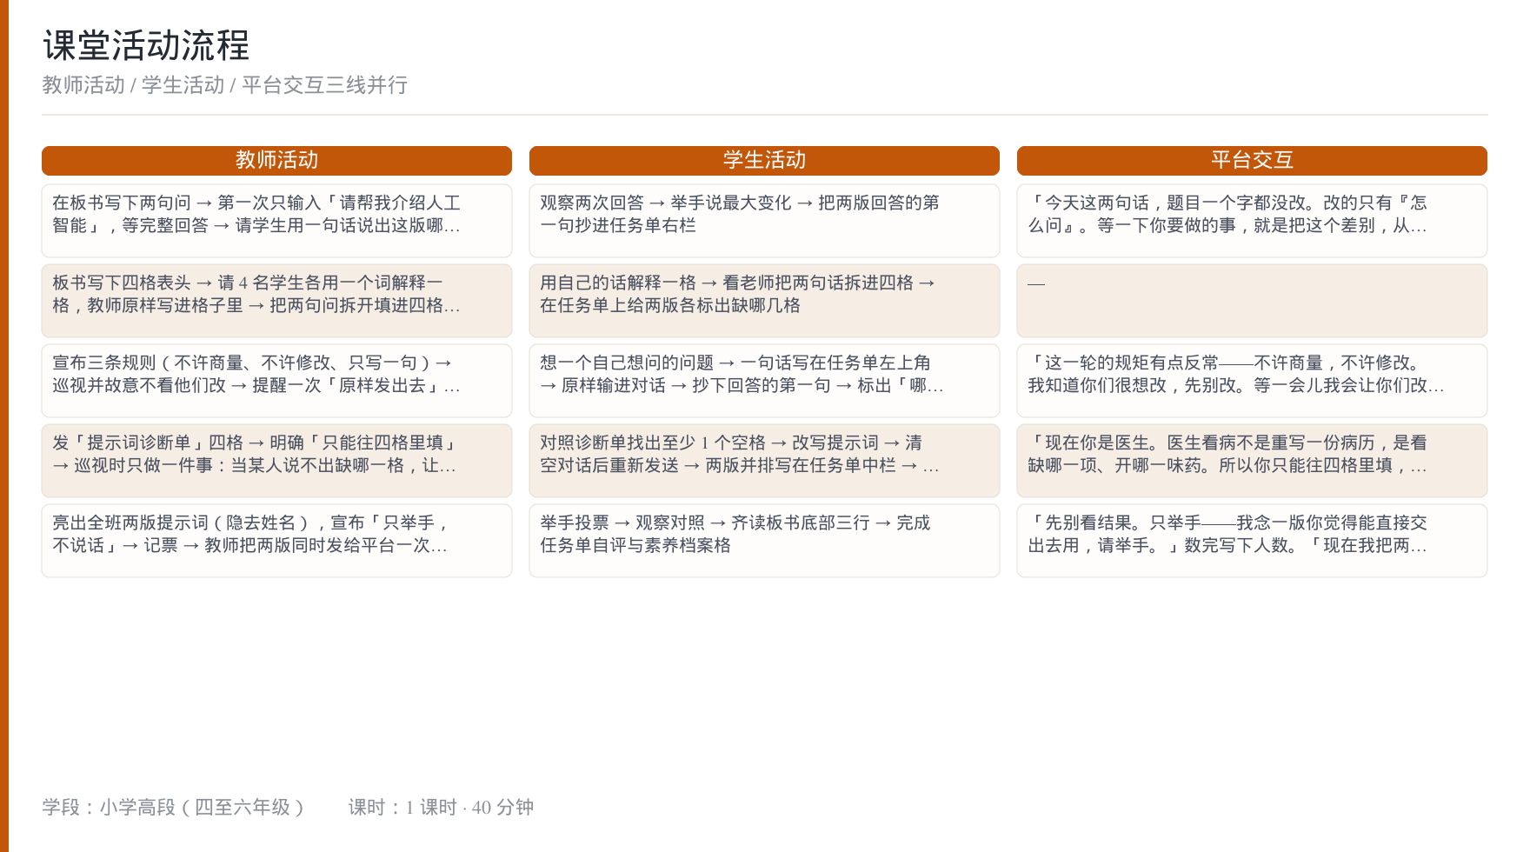Click the 平台交互 column header
This screenshot has height=852, width=1530.
point(1252,161)
